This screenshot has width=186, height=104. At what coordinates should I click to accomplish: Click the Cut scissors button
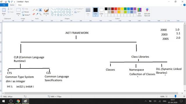tap(10, 9)
